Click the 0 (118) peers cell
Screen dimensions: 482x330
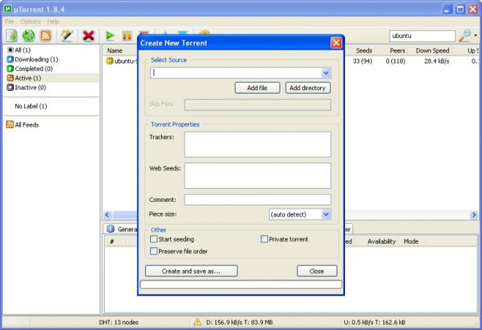click(396, 61)
